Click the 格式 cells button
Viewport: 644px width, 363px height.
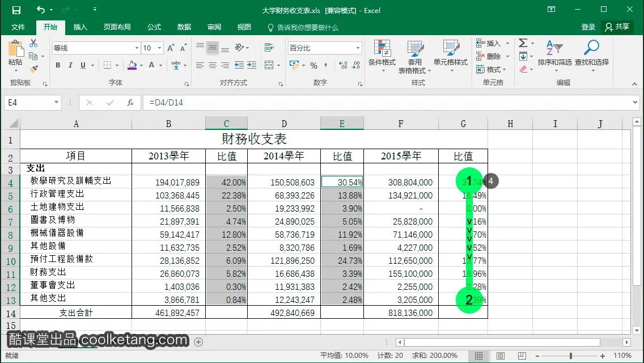491,69
